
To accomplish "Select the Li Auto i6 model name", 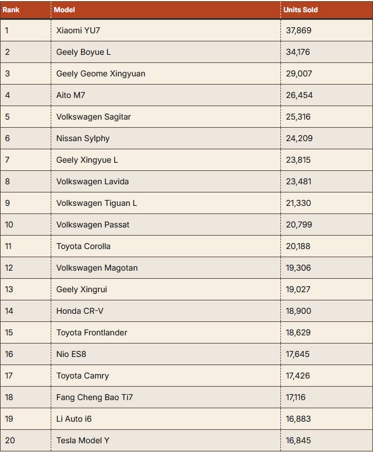I will coord(74,419).
